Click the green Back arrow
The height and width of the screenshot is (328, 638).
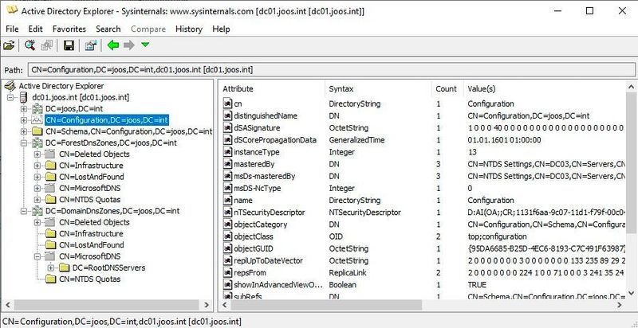click(x=113, y=45)
